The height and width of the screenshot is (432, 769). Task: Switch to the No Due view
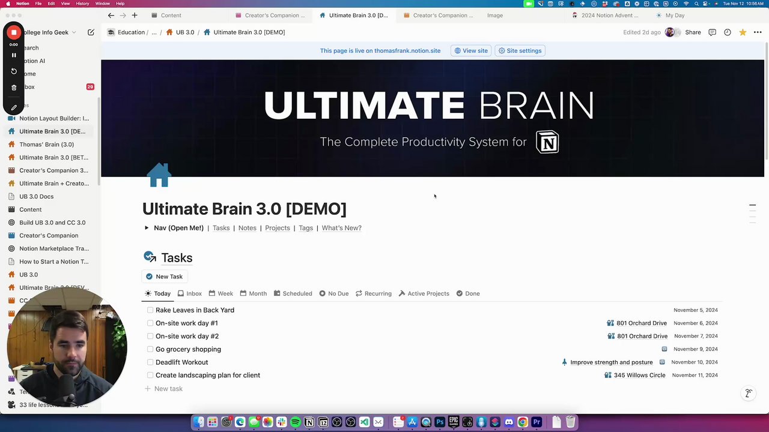tap(333, 293)
